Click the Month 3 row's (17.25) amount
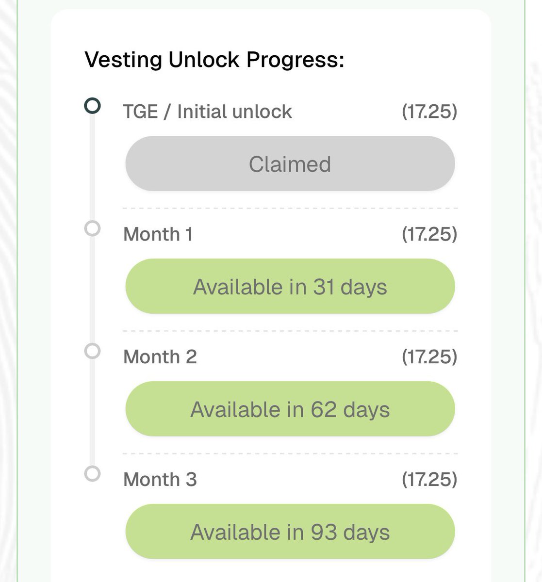Image resolution: width=542 pixels, height=582 pixels. (429, 480)
